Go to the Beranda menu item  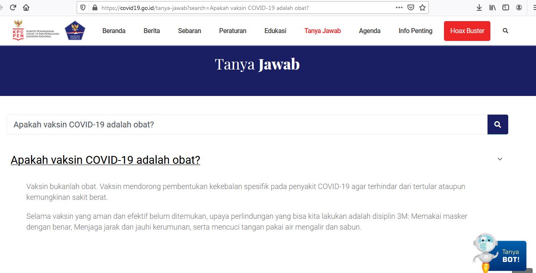pyautogui.click(x=114, y=31)
